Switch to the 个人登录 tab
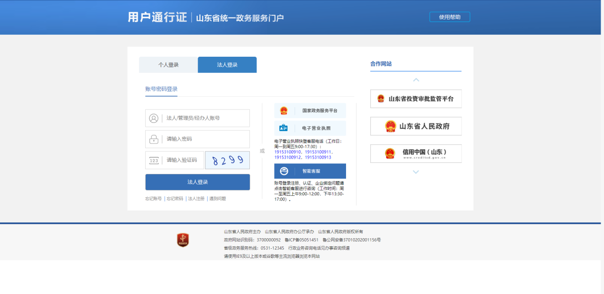Viewport: 604px width, 294px height. coord(168,65)
